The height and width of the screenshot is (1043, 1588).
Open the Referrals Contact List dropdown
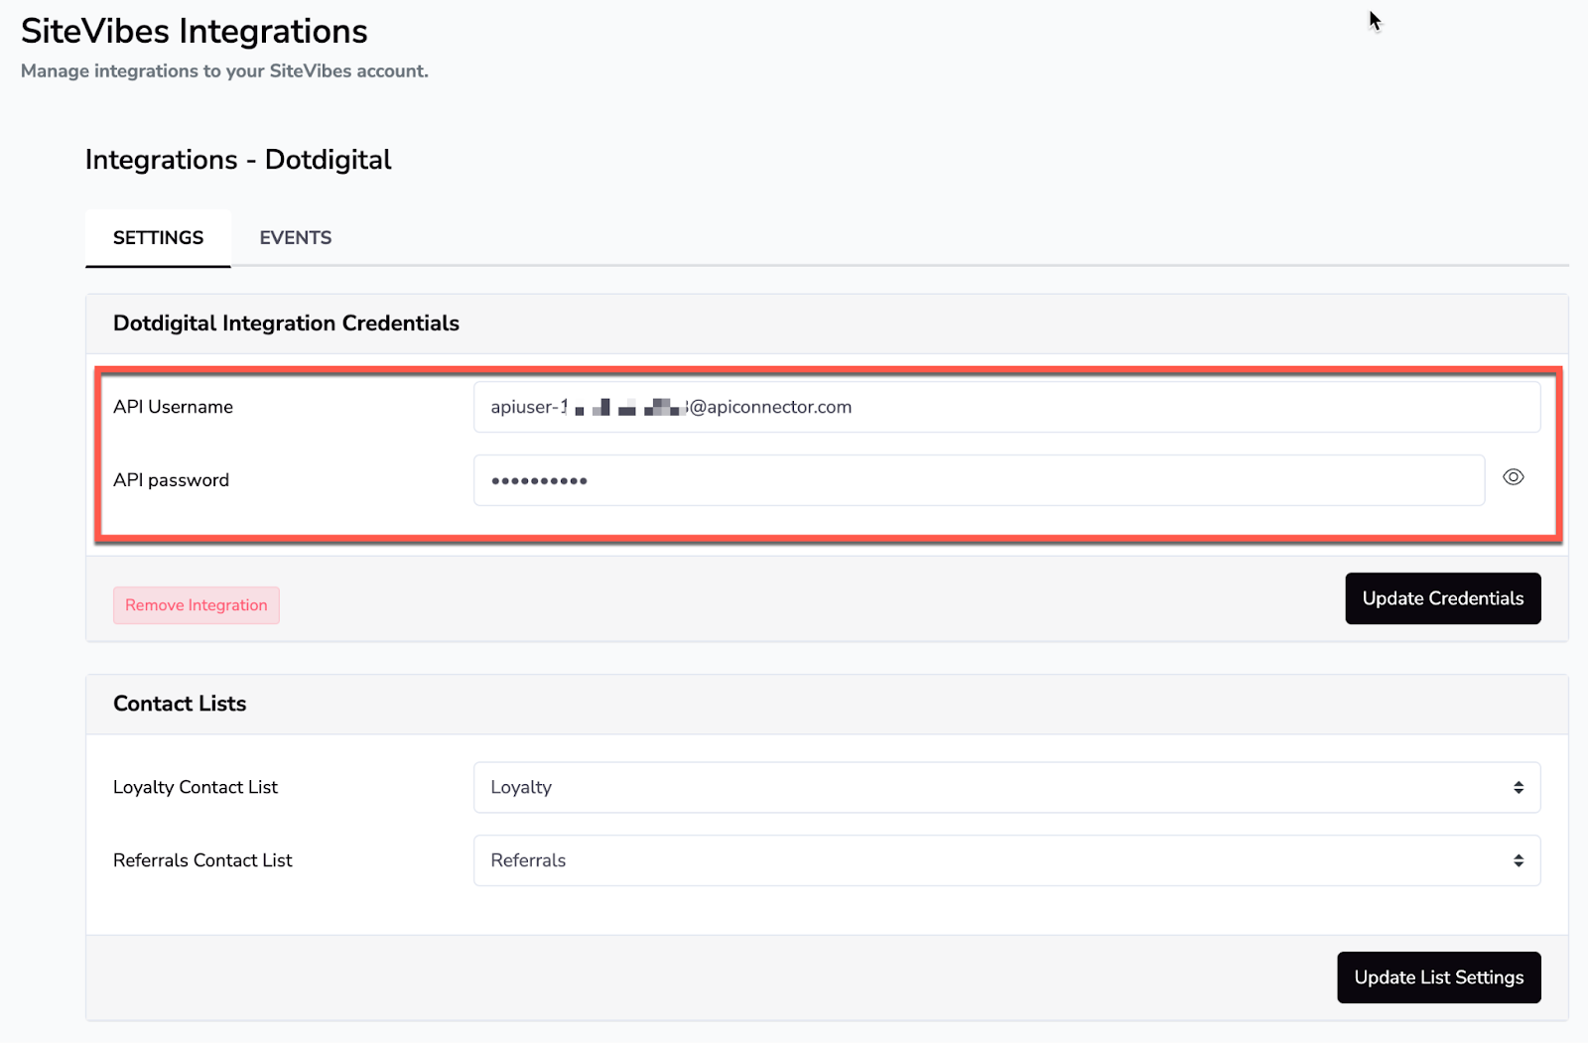click(1006, 860)
